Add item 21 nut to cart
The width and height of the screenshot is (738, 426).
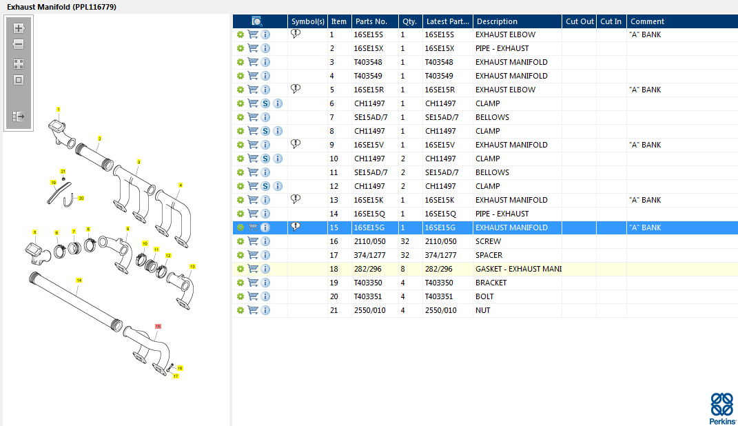[253, 310]
